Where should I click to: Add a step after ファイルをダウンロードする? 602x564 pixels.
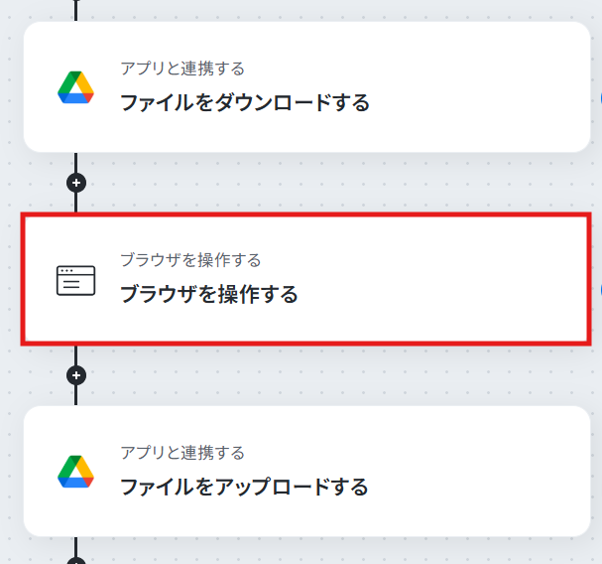(x=76, y=183)
